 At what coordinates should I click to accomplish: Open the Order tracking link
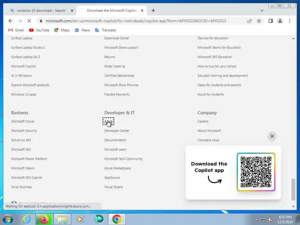point(115,66)
